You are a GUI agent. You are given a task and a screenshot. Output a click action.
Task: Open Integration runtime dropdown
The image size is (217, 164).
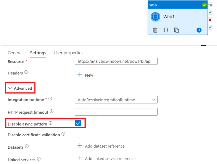coord(116,100)
